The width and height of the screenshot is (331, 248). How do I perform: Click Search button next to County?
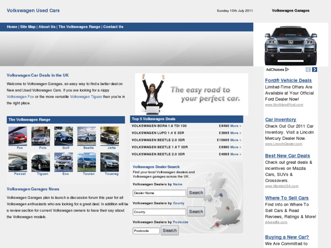click(x=196, y=212)
